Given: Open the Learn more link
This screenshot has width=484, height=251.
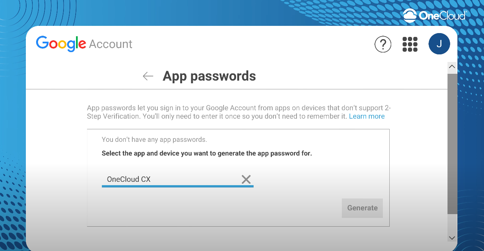Looking at the screenshot, I should coord(367,116).
